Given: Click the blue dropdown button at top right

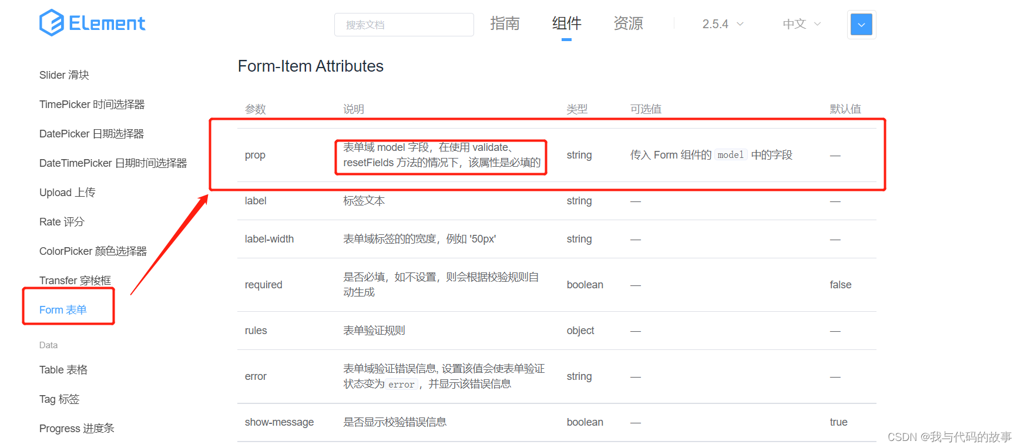Looking at the screenshot, I should coord(861,25).
